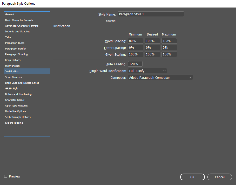This screenshot has width=236, height=185.
Task: Go to the Hyphenation settings
Action: tap(12, 66)
